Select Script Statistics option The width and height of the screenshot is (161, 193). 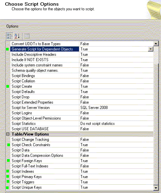click(24, 124)
